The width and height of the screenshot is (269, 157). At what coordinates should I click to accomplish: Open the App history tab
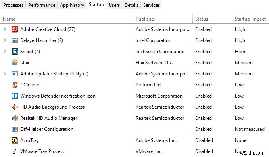[x=72, y=5]
